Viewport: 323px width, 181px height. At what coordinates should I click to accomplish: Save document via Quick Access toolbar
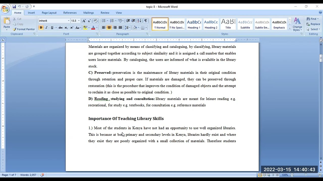pyautogui.click(x=14, y=7)
